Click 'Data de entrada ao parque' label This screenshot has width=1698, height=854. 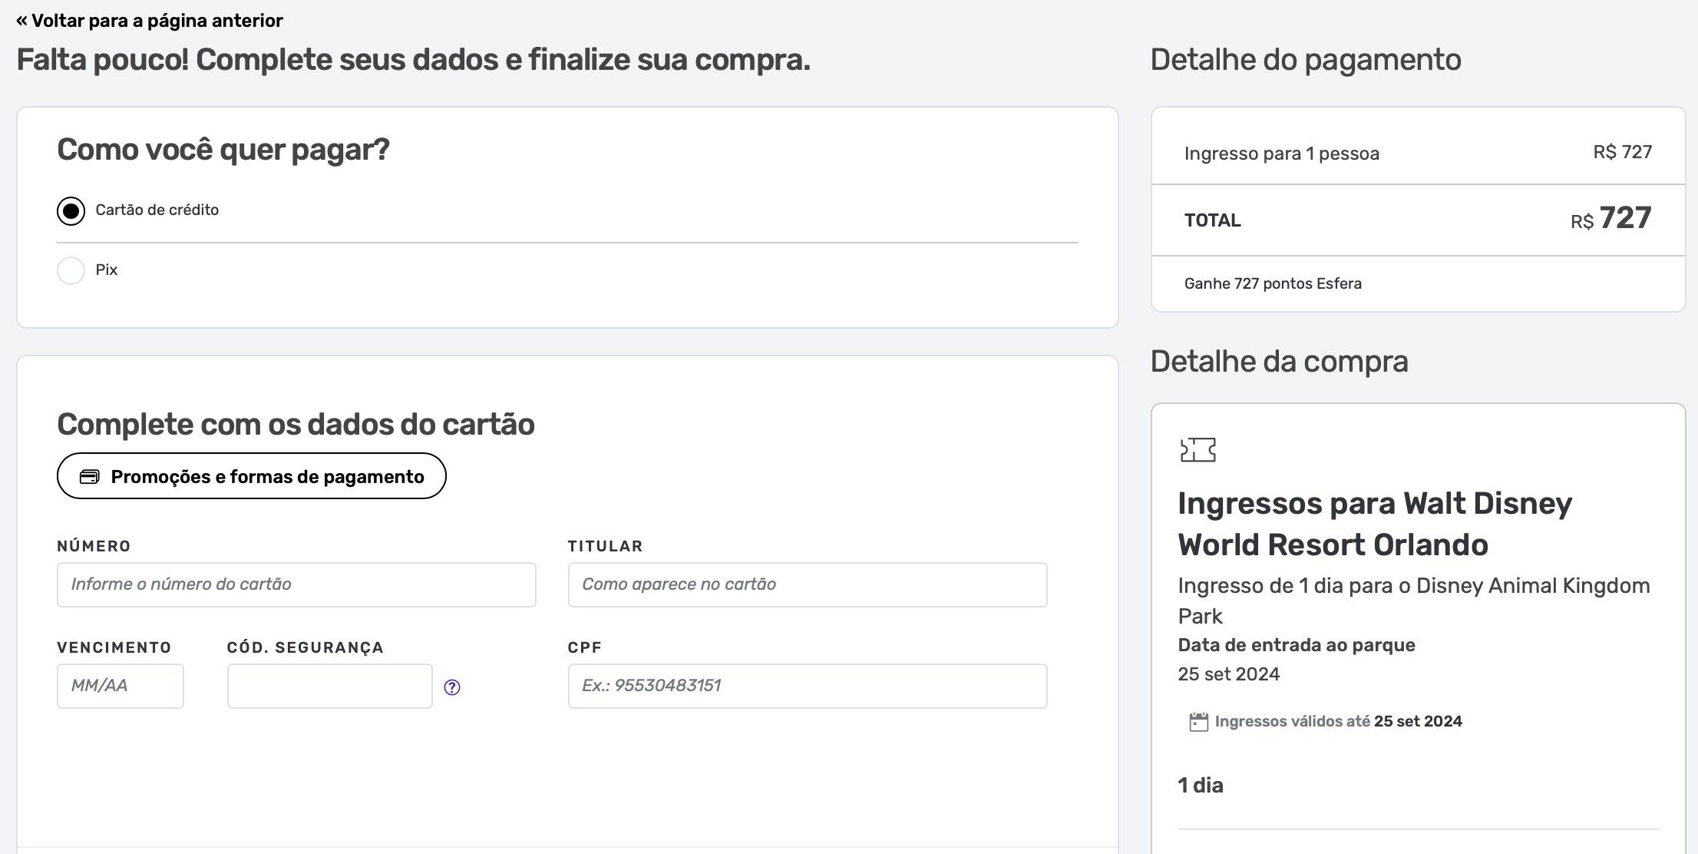tap(1297, 645)
